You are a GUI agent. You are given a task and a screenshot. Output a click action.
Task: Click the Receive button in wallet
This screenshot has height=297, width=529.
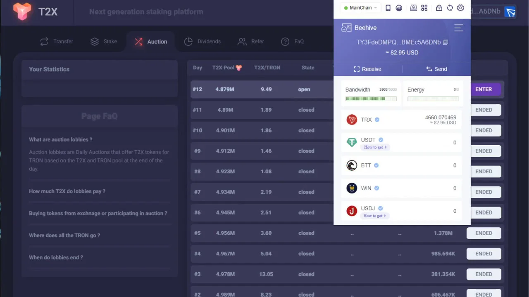coord(368,69)
